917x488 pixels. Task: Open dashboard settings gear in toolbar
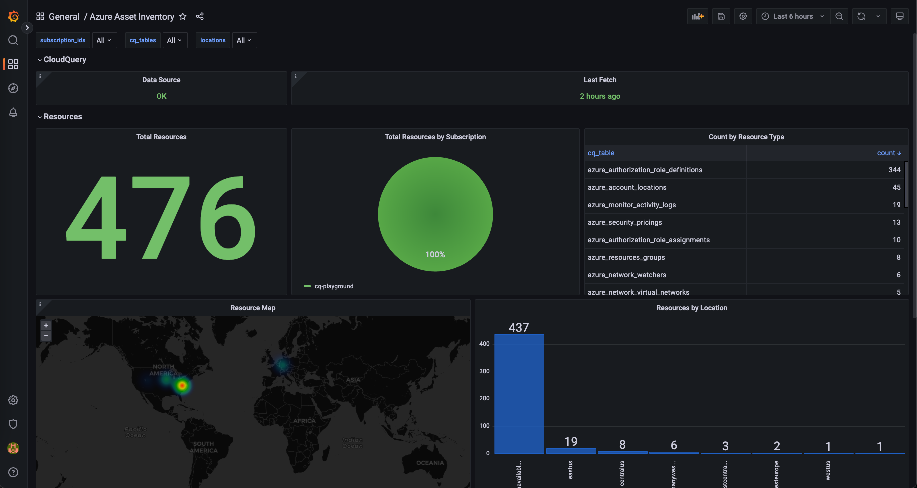[x=743, y=16]
